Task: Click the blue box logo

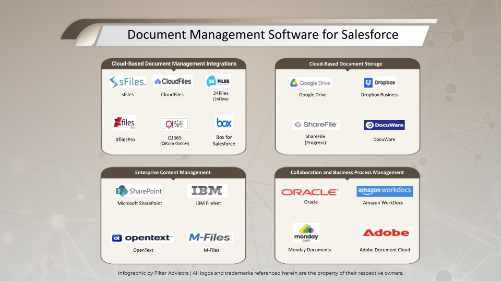Action: point(224,123)
